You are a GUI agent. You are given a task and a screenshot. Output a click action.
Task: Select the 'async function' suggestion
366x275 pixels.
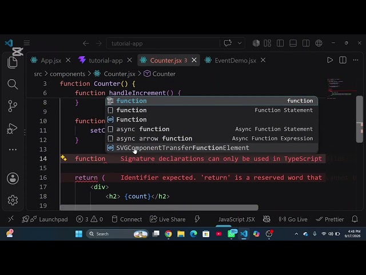(212, 129)
